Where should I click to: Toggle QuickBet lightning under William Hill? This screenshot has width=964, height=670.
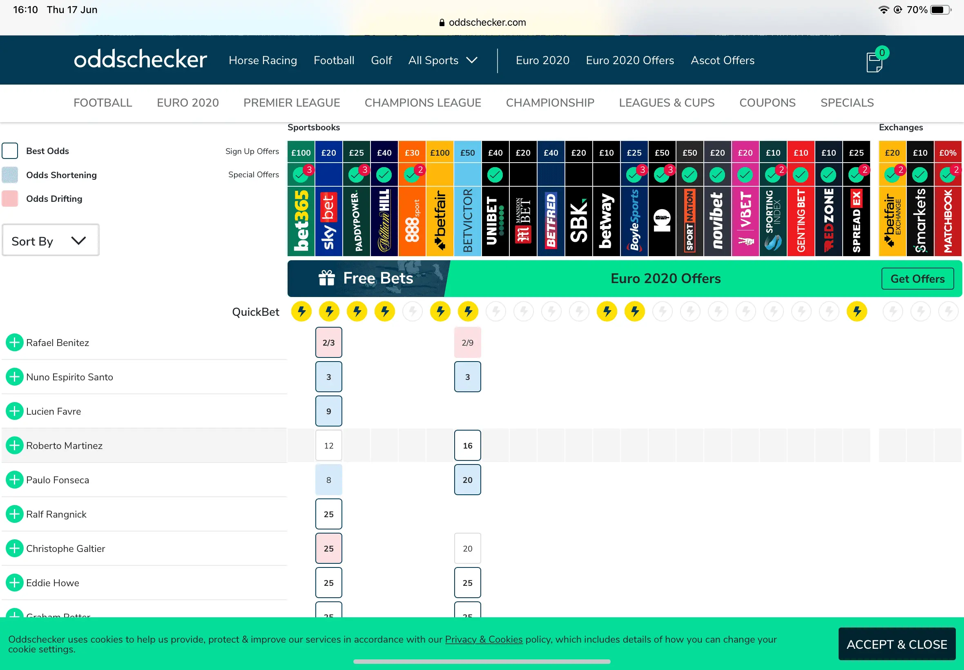(x=384, y=311)
